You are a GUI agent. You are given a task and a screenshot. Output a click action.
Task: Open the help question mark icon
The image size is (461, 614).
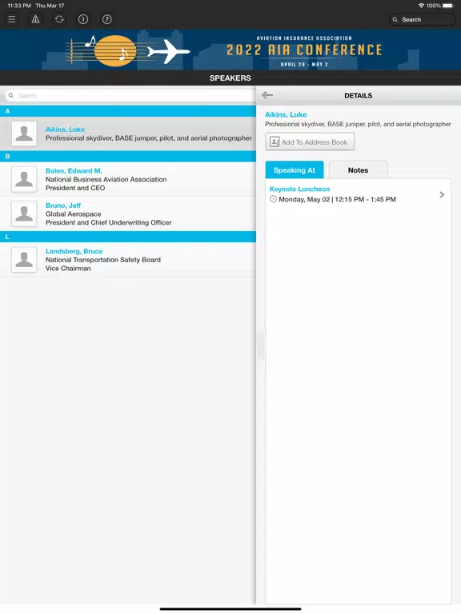(x=106, y=19)
